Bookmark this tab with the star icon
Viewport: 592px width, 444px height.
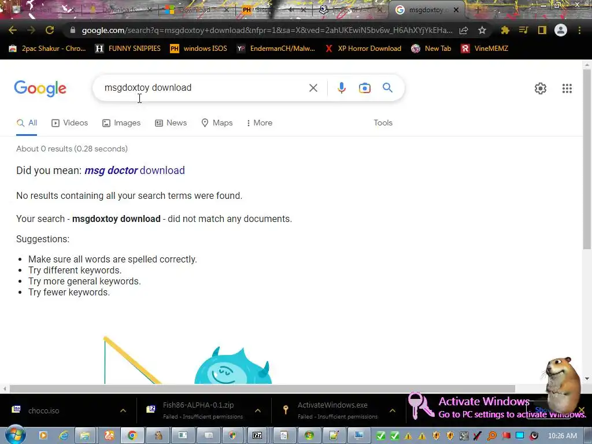coord(482,30)
